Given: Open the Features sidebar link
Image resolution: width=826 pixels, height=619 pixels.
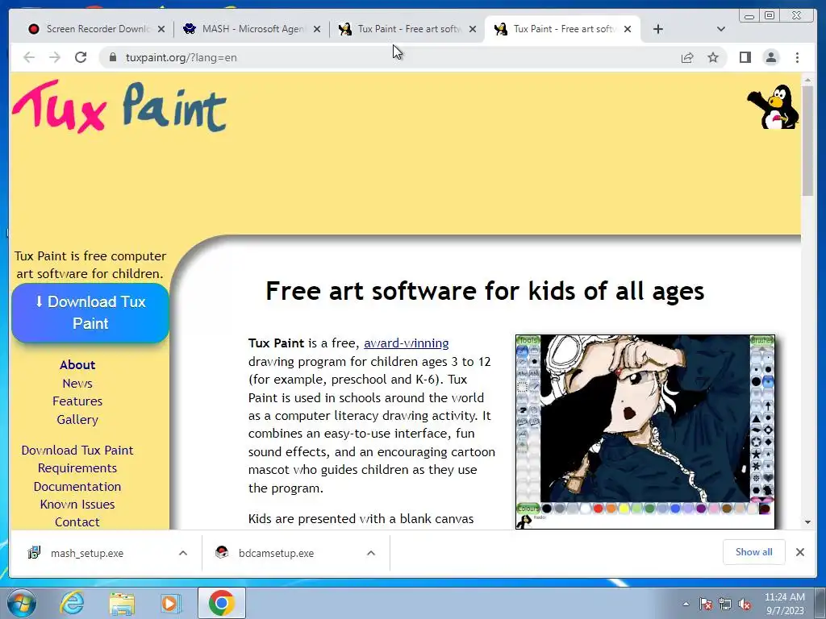Looking at the screenshot, I should [x=77, y=401].
